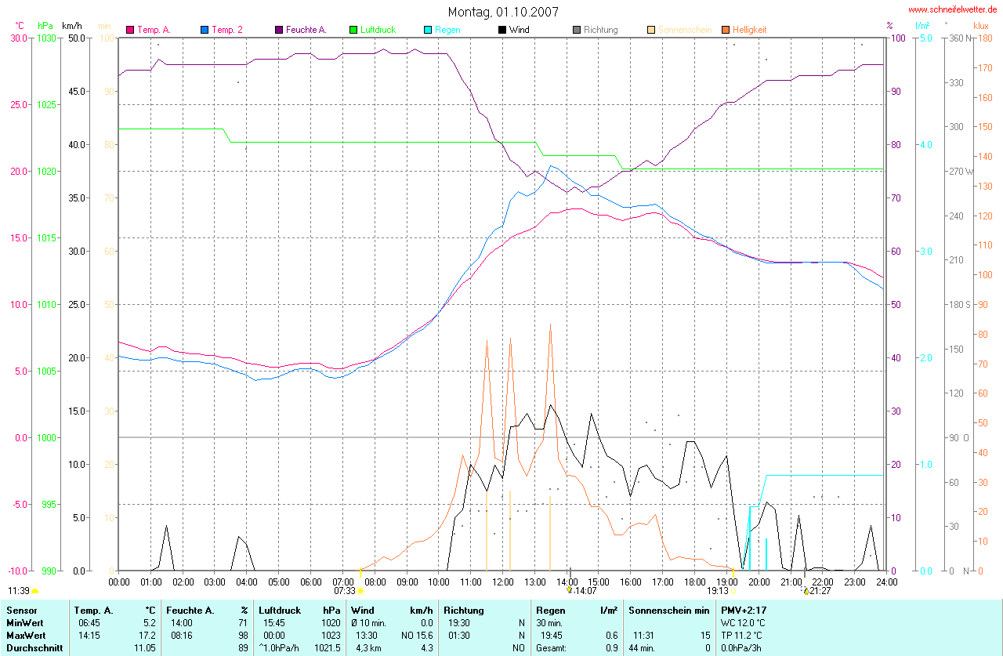
Task: Select the 14:07 solar noon time marker
Action: point(586,591)
